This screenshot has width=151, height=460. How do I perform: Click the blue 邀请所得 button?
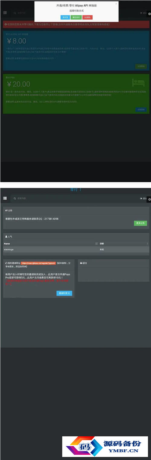coord(64,293)
